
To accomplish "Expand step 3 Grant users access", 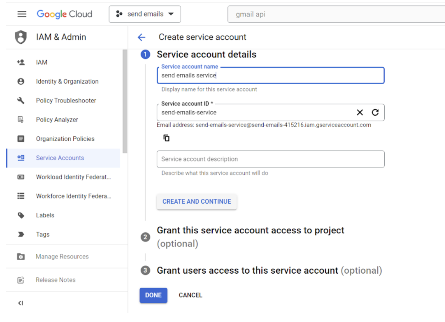I will [269, 270].
